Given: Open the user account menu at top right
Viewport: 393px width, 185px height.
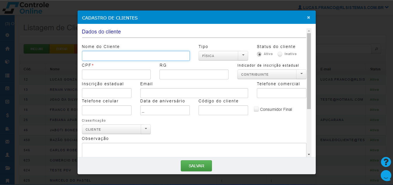Looking at the screenshot, I should 343,8.
